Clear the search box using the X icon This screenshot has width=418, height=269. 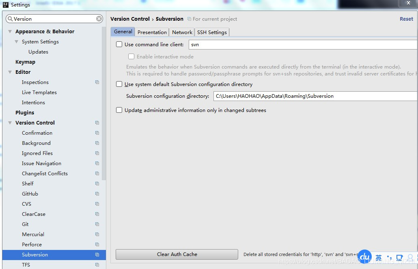pos(99,19)
